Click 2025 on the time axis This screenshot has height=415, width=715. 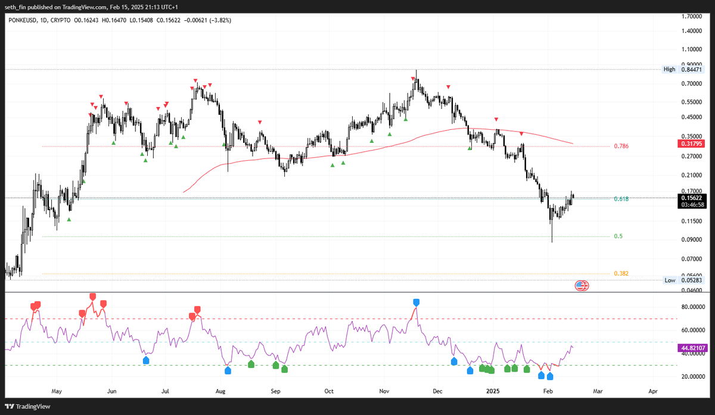[492, 392]
